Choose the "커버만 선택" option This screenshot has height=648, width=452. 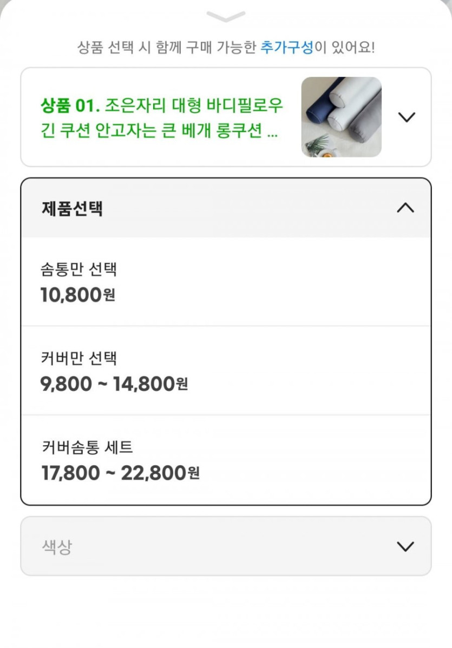(x=78, y=358)
